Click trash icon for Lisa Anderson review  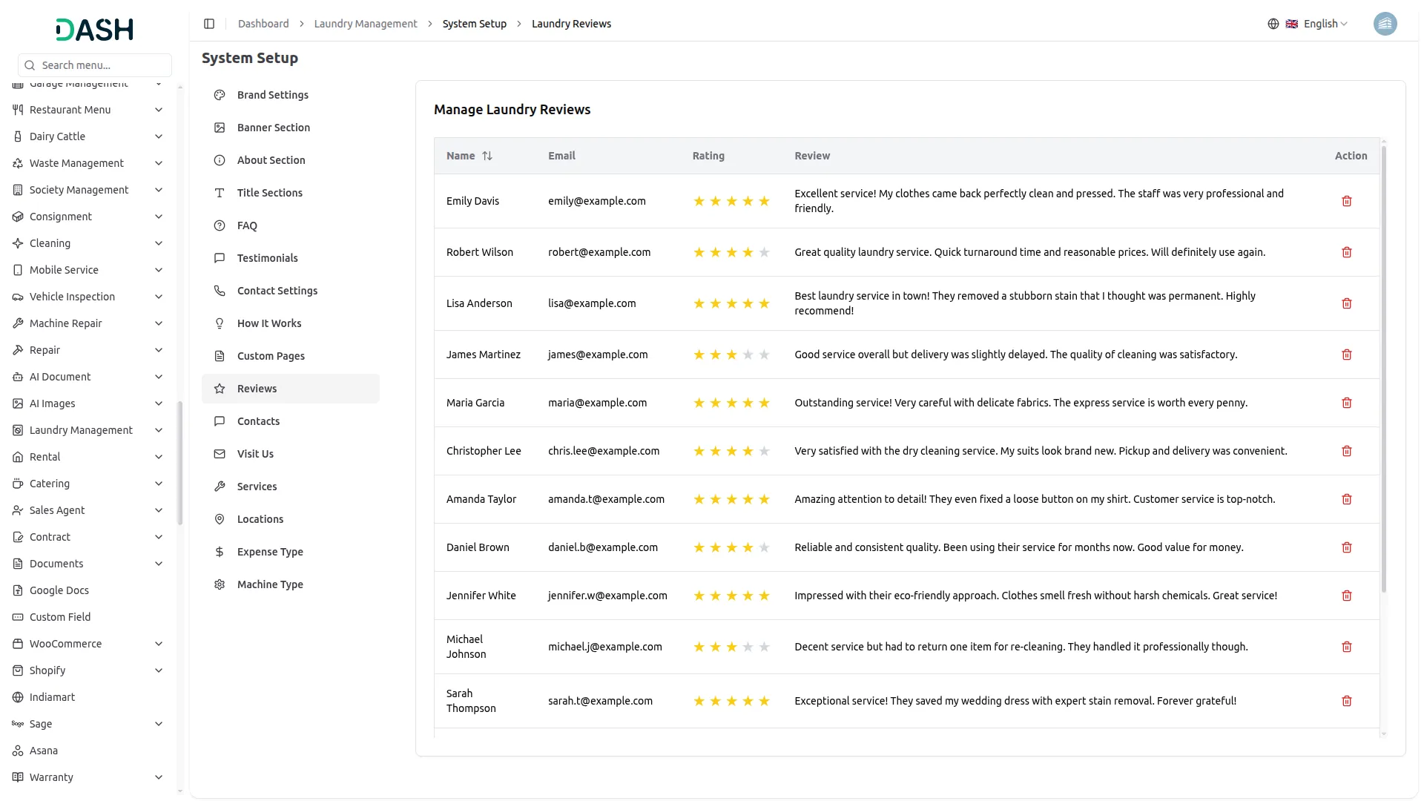click(x=1347, y=303)
